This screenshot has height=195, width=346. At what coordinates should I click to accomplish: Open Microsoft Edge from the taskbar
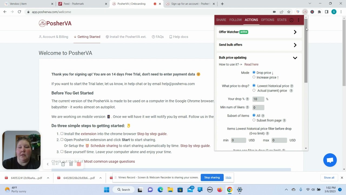pos(160,190)
